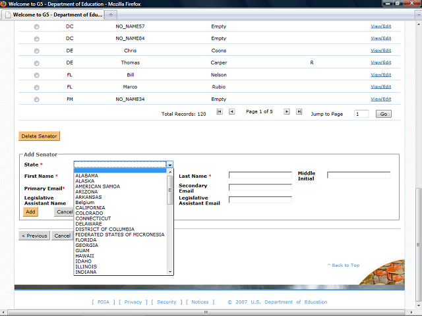This screenshot has width=422, height=316.
Task: Choose FLORIDA from state list
Action: (x=86, y=240)
